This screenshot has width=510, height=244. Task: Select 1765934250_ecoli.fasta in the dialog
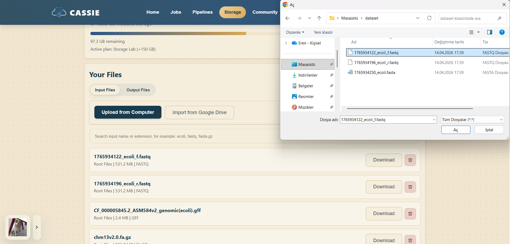427,72
